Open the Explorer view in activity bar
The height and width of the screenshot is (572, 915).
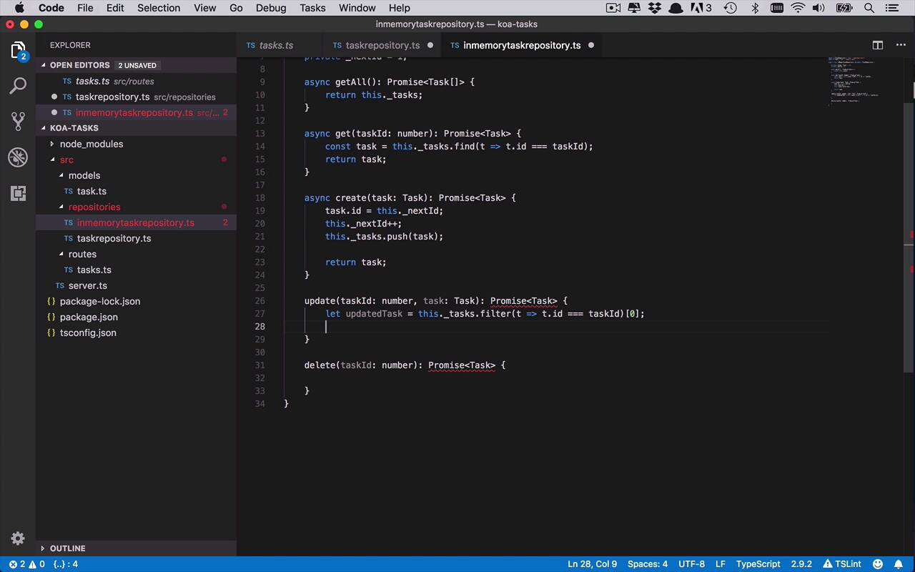[x=18, y=50]
